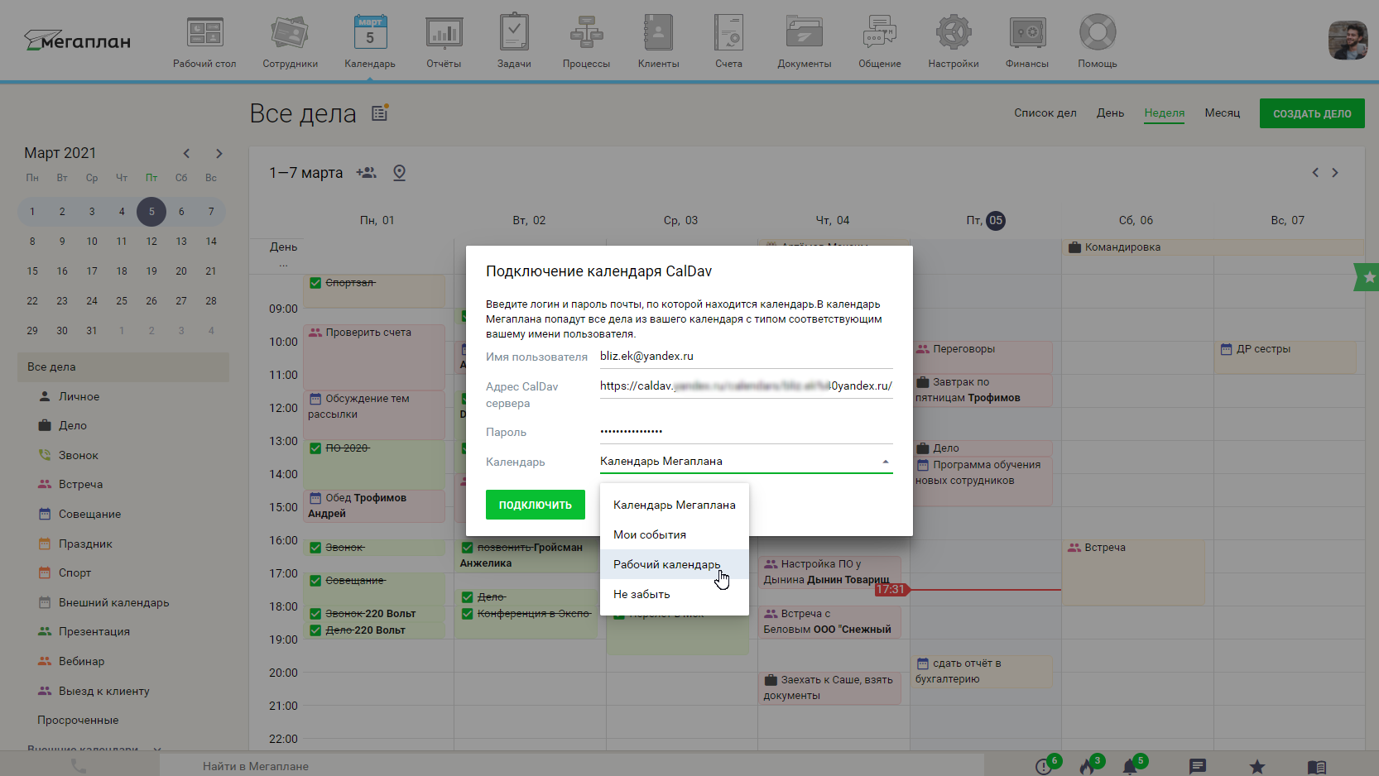The width and height of the screenshot is (1379, 776).
Task: Open the favorites star icon in bottom bar
Action: point(1257,767)
